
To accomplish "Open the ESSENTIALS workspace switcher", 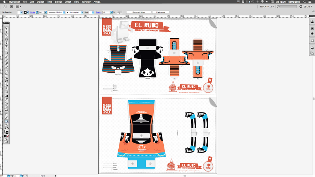I will pyautogui.click(x=267, y=7).
